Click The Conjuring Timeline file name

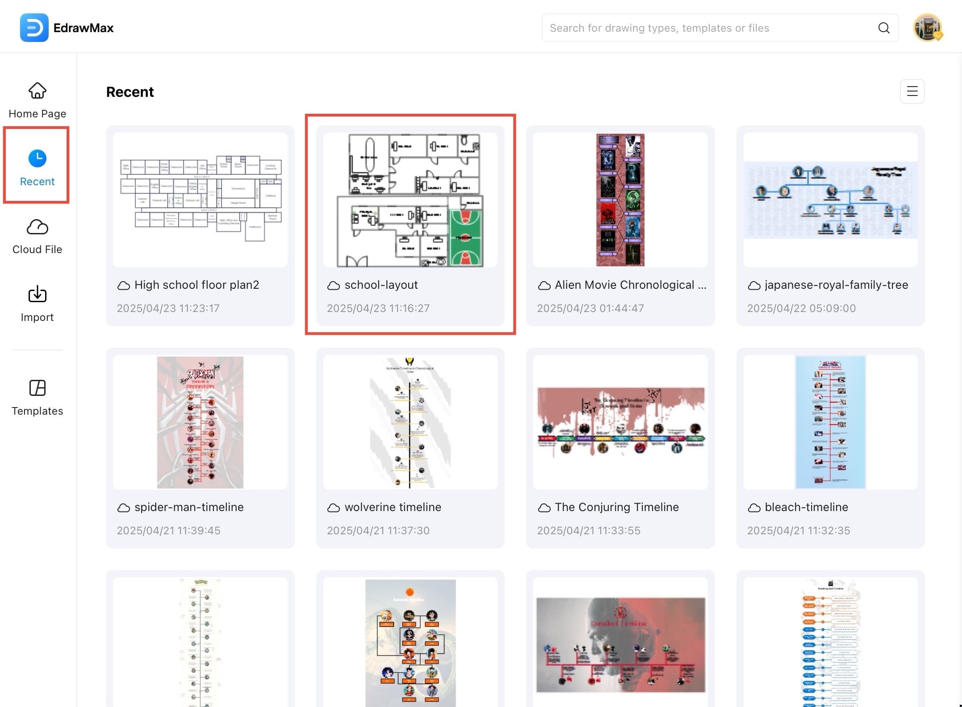[616, 507]
